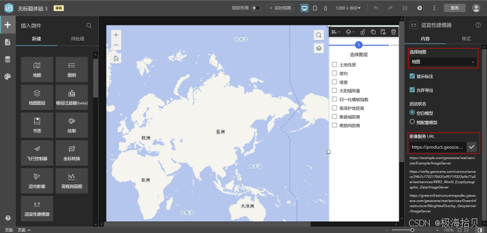Screen dimensions: 487x233
Task: Select the 图例 legend widget tile
Action: click(x=72, y=70)
